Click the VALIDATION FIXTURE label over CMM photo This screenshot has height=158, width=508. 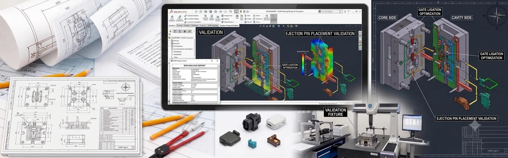pos(336,112)
